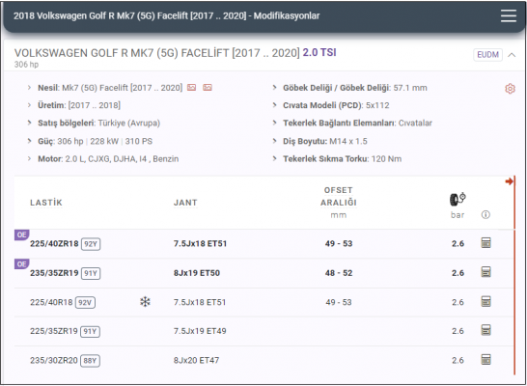Expand the Motor detail chevron

click(x=29, y=158)
